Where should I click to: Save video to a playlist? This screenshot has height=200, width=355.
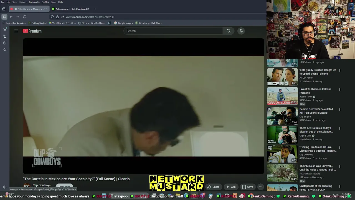(x=247, y=187)
